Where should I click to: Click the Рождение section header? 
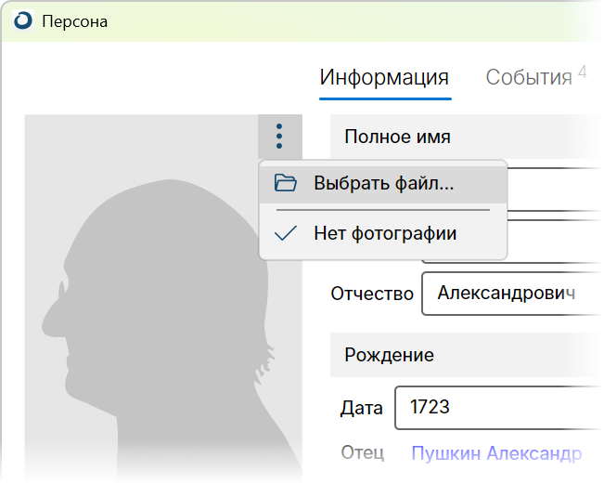pos(467,355)
